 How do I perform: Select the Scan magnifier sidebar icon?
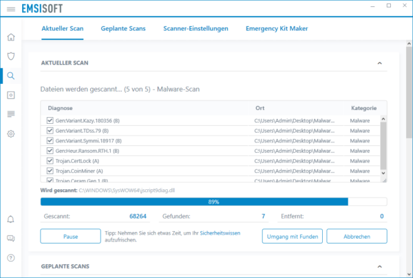tap(11, 76)
